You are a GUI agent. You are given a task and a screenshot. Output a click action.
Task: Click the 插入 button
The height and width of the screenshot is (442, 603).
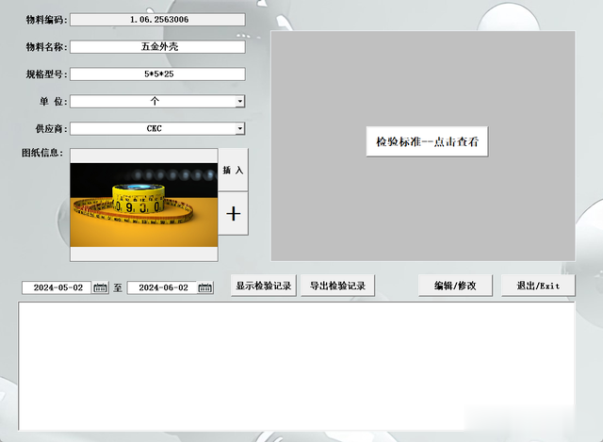click(x=234, y=170)
